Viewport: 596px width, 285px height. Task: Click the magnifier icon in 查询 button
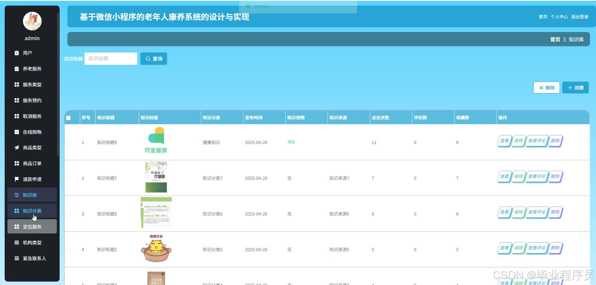[148, 59]
